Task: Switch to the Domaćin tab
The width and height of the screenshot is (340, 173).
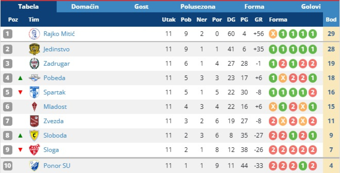Action: pyautogui.click(x=85, y=7)
